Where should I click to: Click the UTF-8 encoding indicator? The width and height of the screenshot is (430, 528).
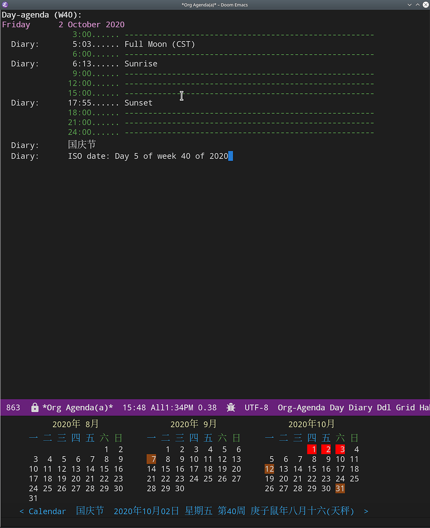[256, 408]
